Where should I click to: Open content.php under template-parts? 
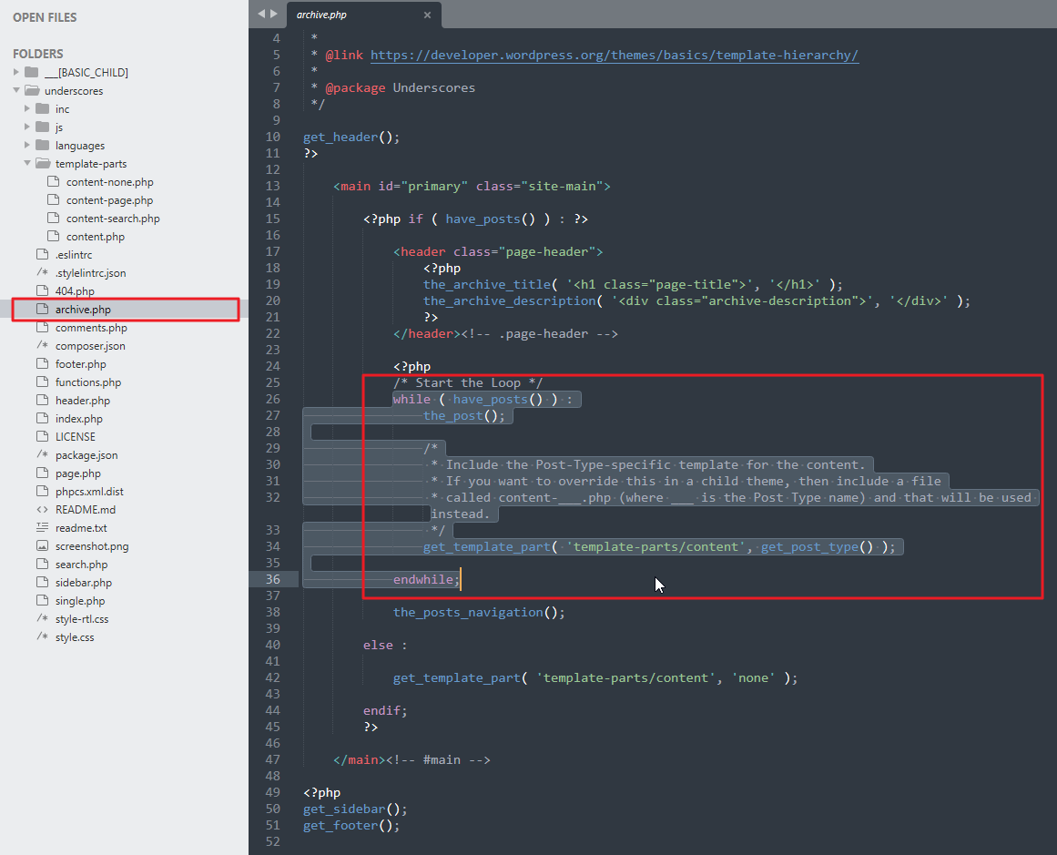pyautogui.click(x=96, y=237)
